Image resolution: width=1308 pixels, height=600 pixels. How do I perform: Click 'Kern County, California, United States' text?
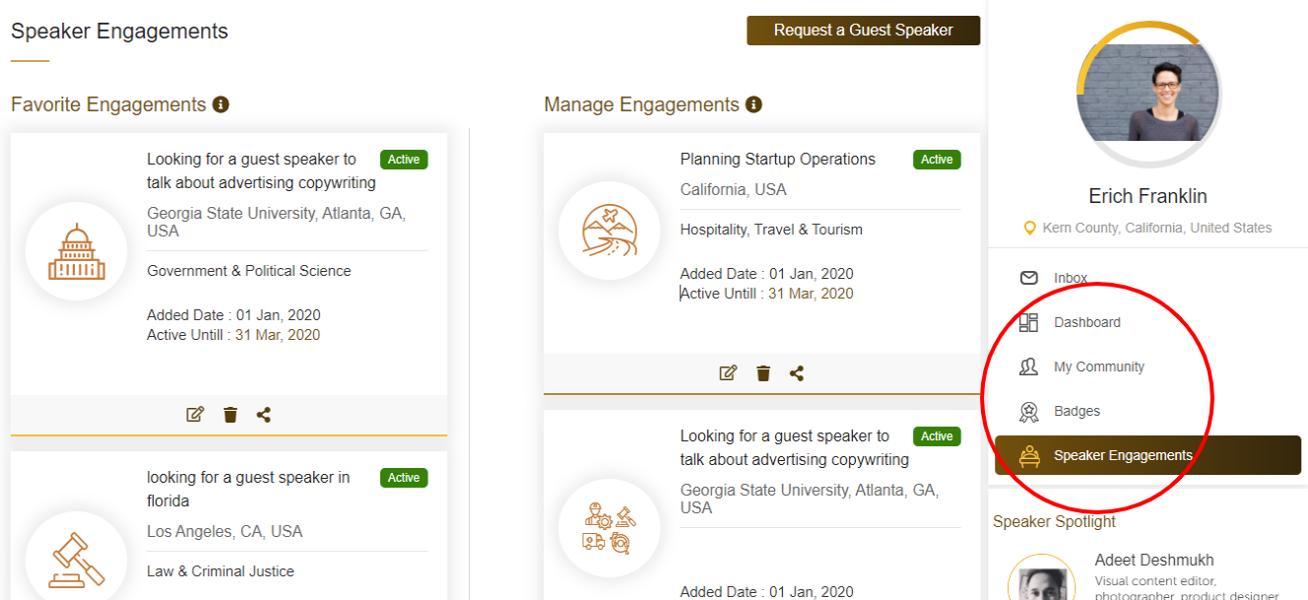point(1157,228)
